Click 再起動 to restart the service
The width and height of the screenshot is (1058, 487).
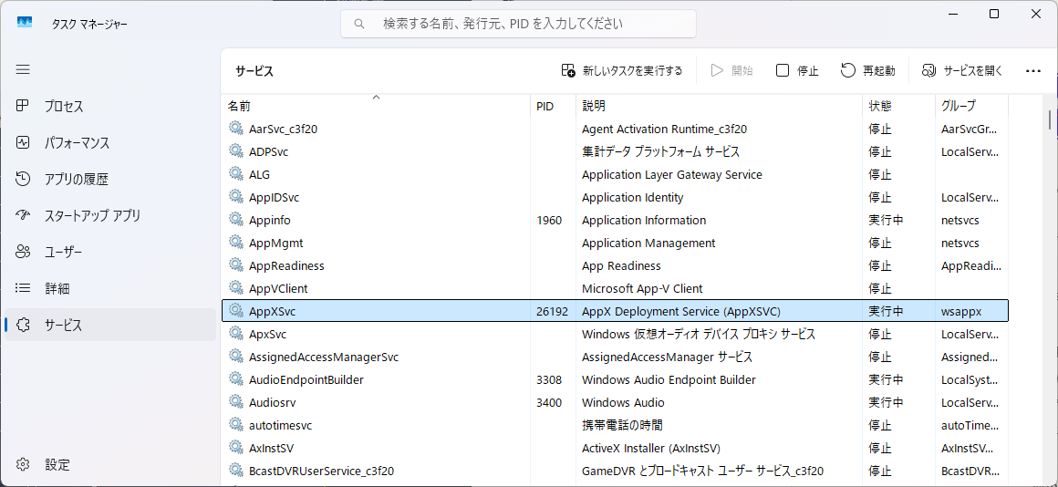click(867, 70)
